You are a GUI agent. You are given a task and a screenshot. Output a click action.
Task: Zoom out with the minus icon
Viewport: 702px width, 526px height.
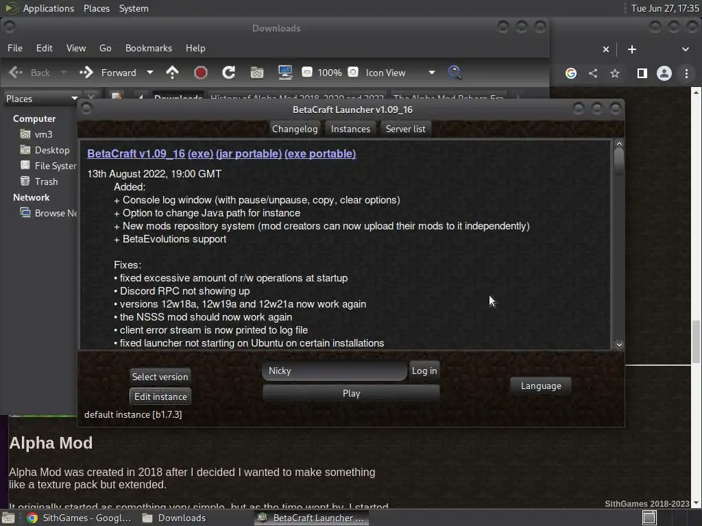click(x=307, y=72)
